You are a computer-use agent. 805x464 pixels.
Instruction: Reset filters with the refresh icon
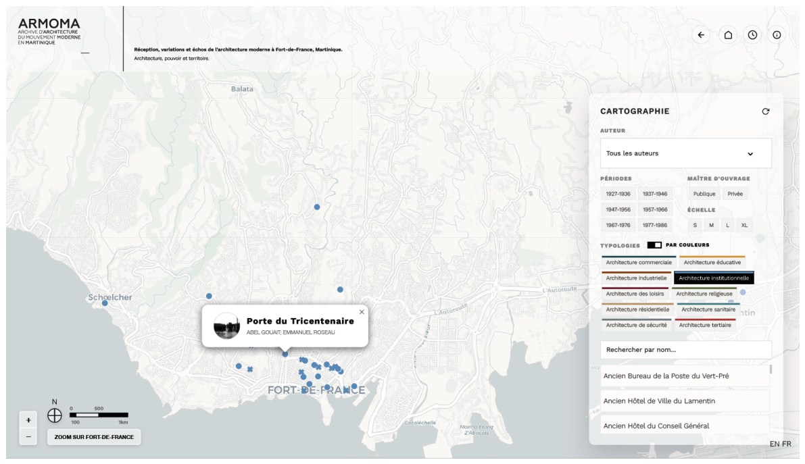click(x=766, y=111)
